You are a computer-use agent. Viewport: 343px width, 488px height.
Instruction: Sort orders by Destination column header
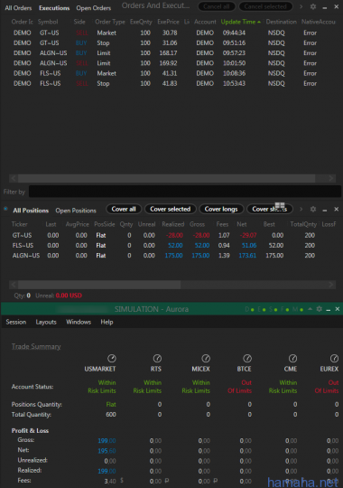tap(281, 22)
